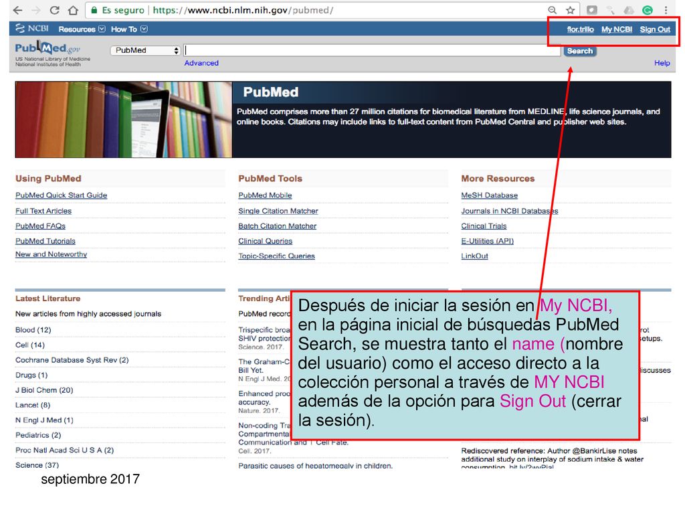Open the PubMed database selector dropdown
The image size is (685, 514).
click(145, 50)
